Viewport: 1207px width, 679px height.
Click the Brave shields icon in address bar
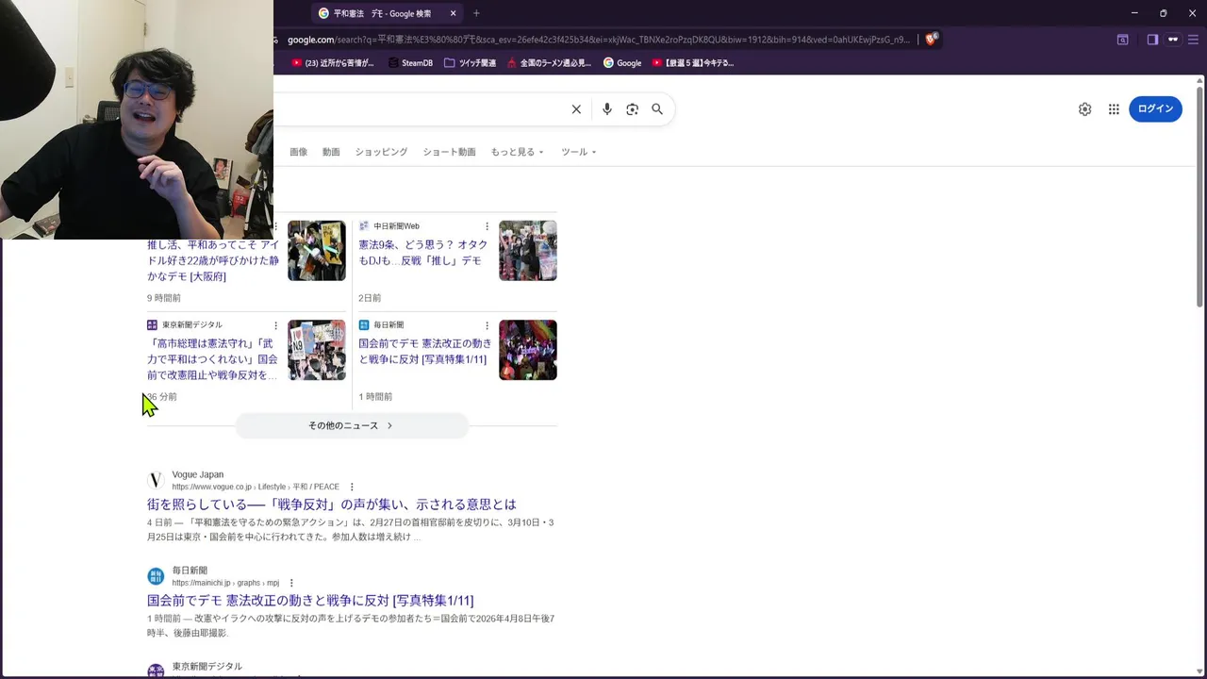click(931, 40)
